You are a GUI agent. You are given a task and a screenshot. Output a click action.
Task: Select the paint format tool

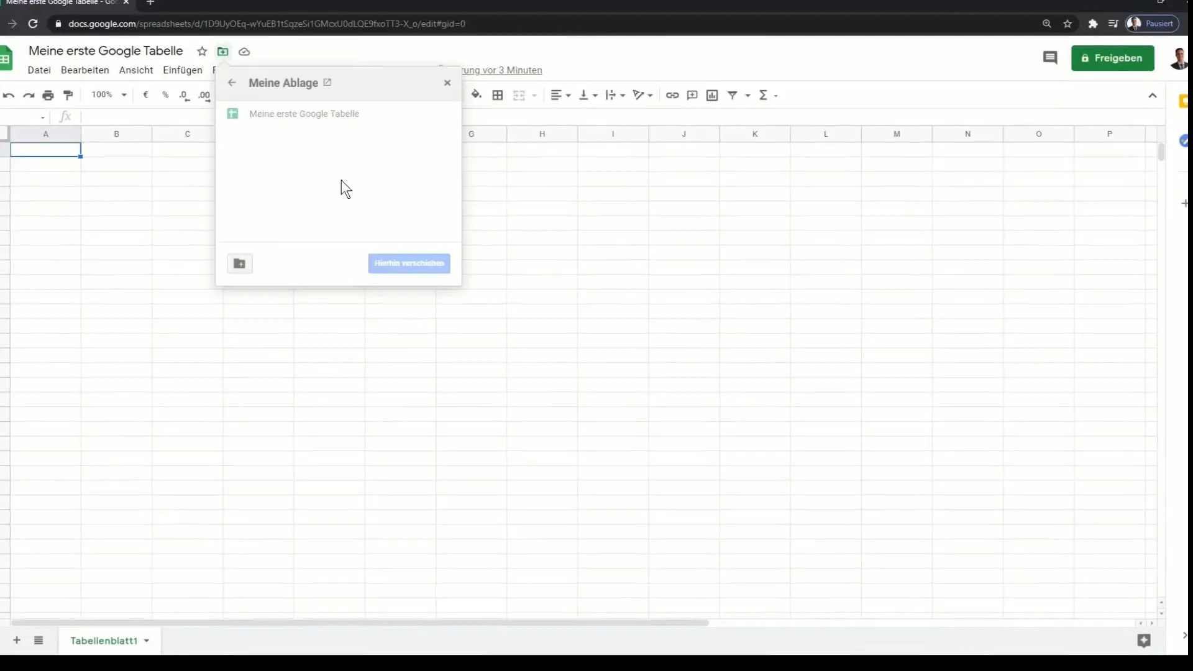(x=68, y=95)
